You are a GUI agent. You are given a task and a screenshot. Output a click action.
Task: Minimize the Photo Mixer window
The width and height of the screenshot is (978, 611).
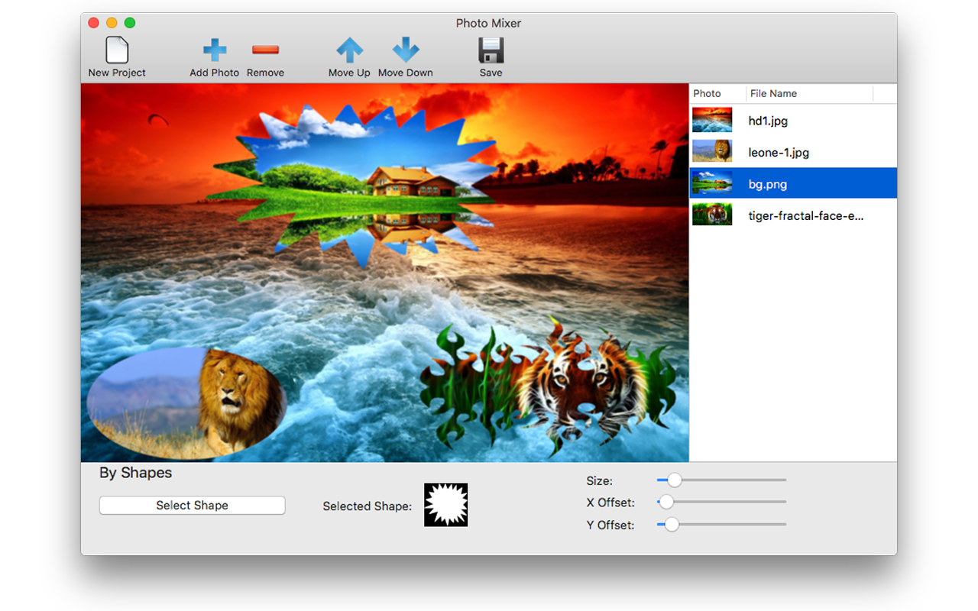(112, 23)
